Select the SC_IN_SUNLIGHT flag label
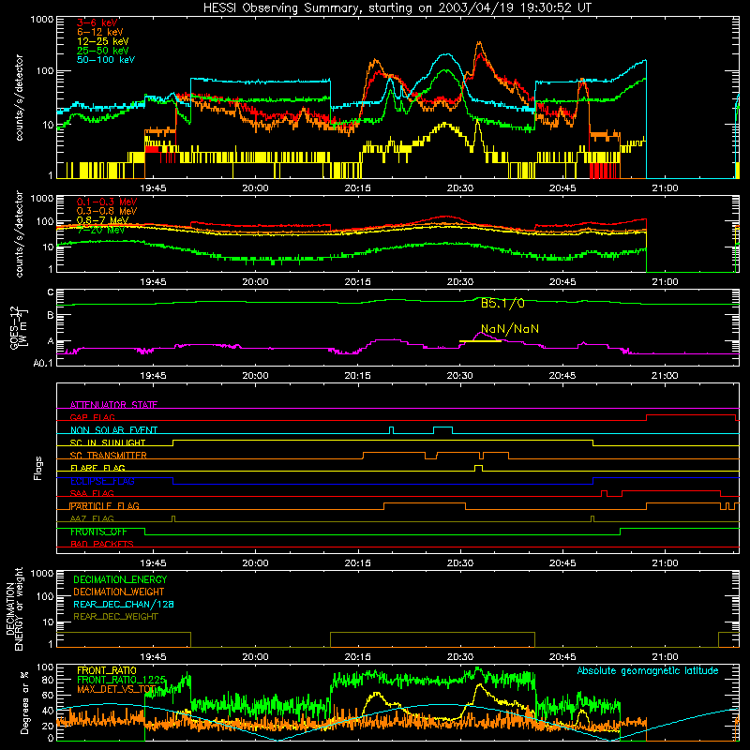Screen dimensions: 750x750 click(108, 442)
